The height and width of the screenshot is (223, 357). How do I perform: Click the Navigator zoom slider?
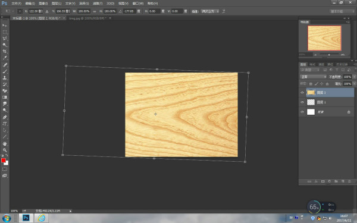coord(329,55)
